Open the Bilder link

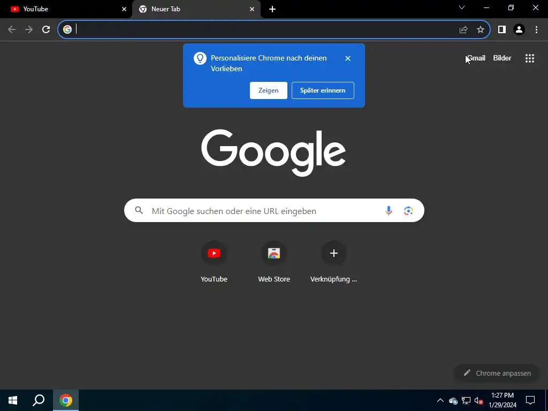tap(502, 58)
